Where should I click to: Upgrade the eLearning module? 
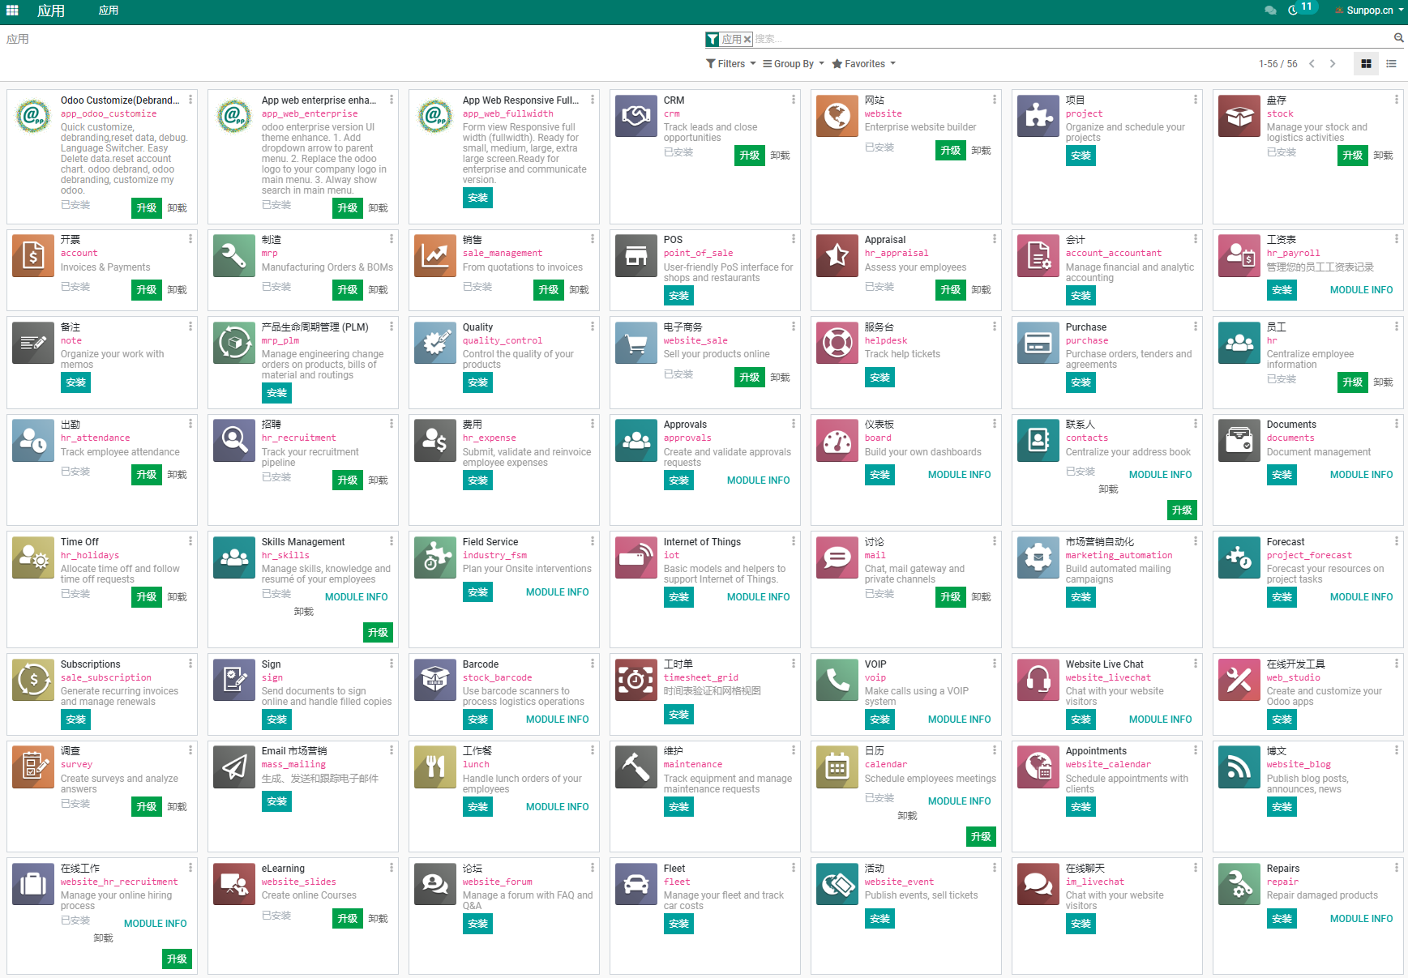pos(348,918)
